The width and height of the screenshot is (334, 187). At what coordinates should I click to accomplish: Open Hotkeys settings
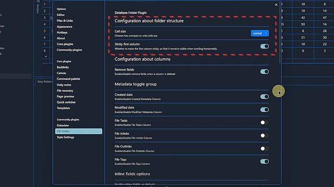tap(62, 32)
